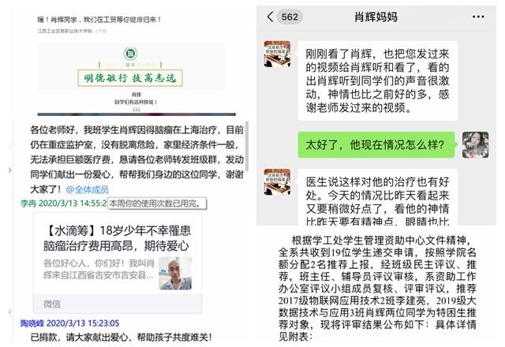Open the three-dot more menu in chat header
Image resolution: width=505 pixels, height=347 pixels.
(478, 17)
